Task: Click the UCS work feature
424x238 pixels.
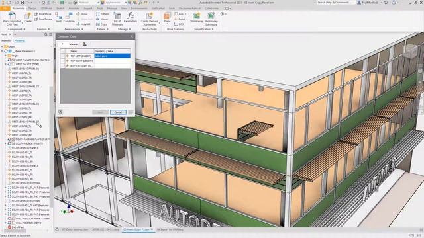Action: [x=179, y=24]
